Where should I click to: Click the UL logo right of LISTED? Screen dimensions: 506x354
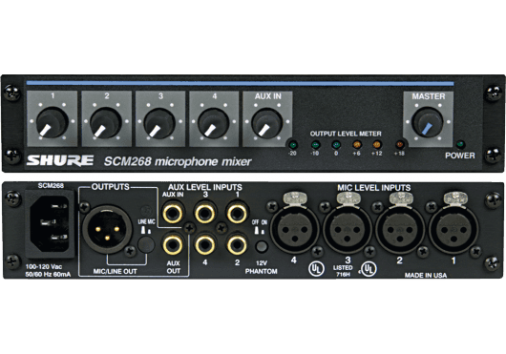(369, 268)
